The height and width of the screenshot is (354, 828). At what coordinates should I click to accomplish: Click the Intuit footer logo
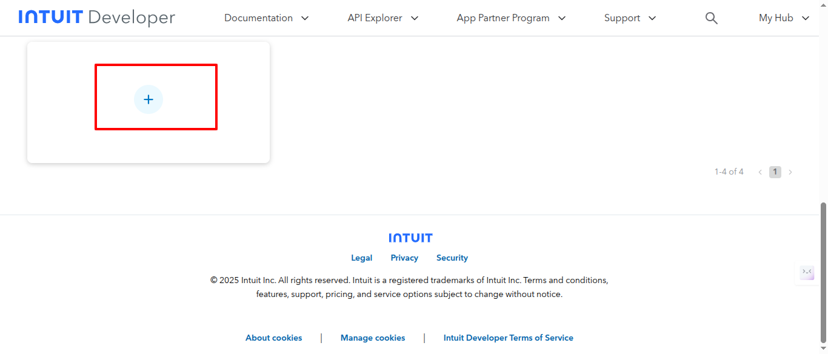410,238
